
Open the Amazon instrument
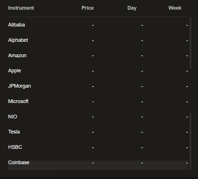[17, 55]
